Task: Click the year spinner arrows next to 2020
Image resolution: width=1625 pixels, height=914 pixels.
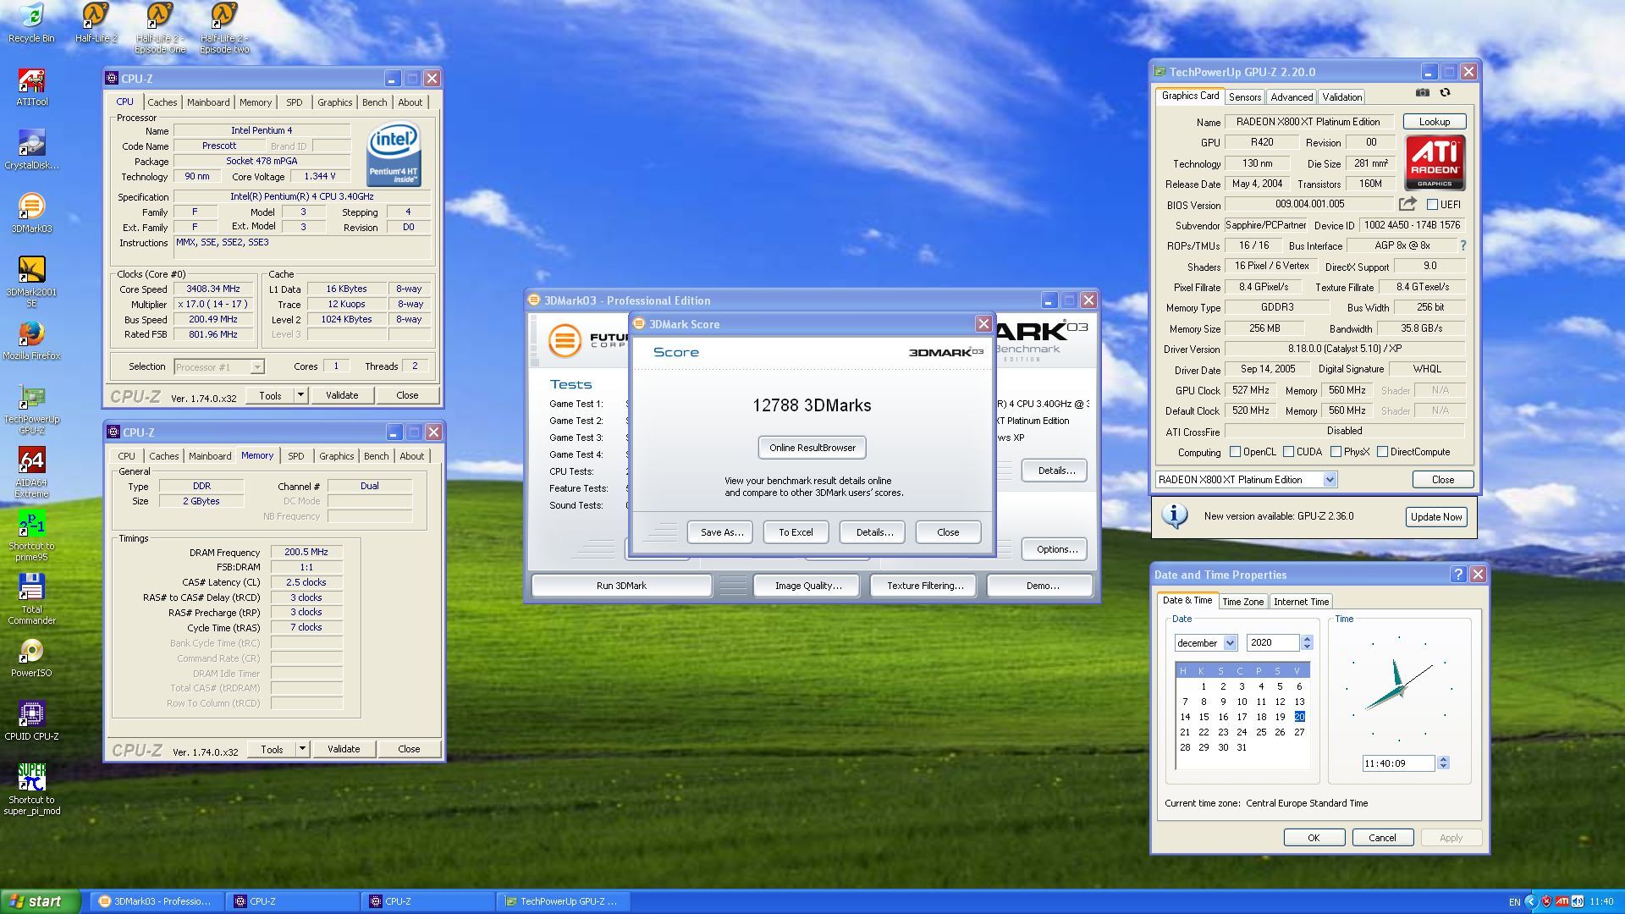Action: 1307,643
